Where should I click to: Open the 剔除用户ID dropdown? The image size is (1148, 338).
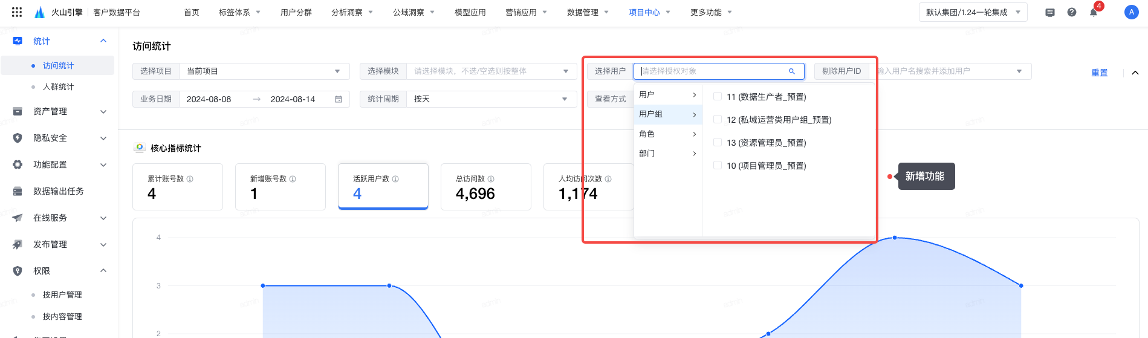(950, 71)
